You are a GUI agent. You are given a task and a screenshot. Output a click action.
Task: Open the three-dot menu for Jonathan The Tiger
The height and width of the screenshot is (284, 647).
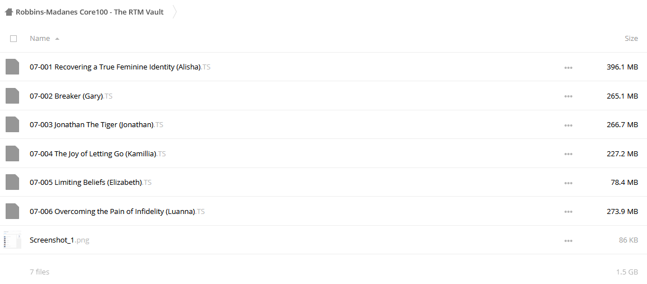click(568, 125)
